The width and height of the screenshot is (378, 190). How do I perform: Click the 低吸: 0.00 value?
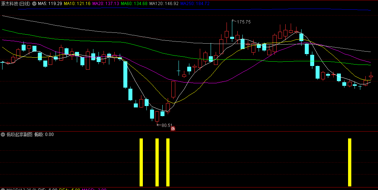[44, 134]
